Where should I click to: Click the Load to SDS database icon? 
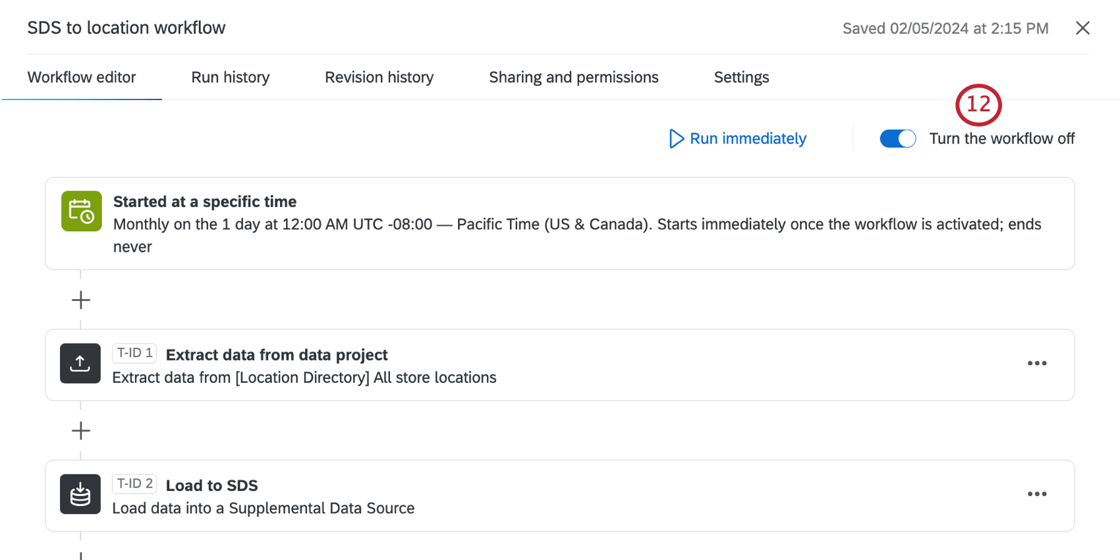coord(80,494)
